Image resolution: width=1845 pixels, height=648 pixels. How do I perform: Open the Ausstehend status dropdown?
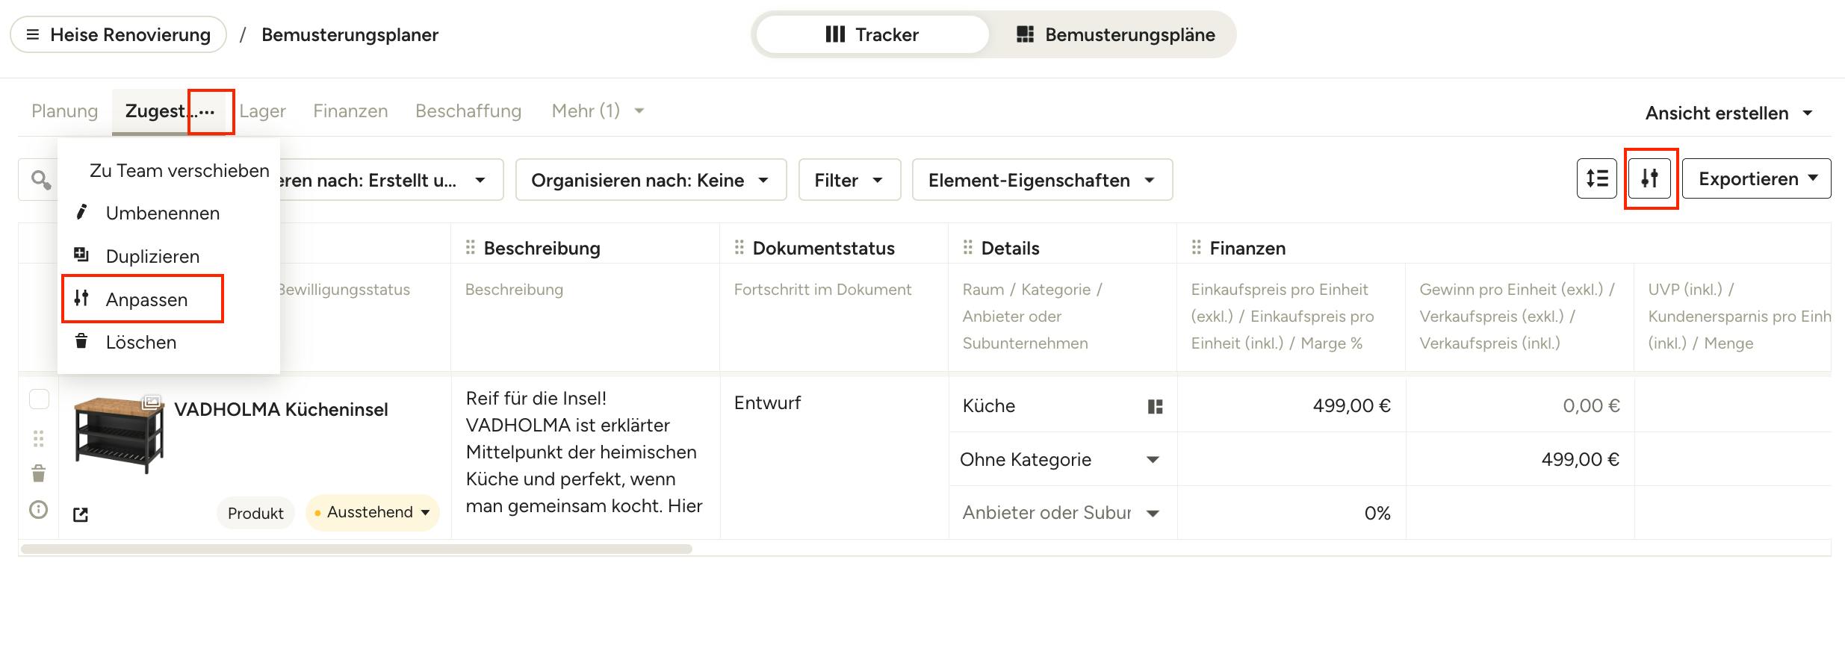(372, 512)
